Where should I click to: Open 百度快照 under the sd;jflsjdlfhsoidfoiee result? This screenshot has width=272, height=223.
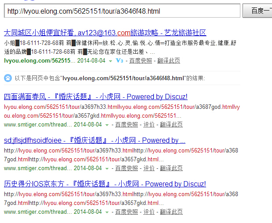[127, 168]
